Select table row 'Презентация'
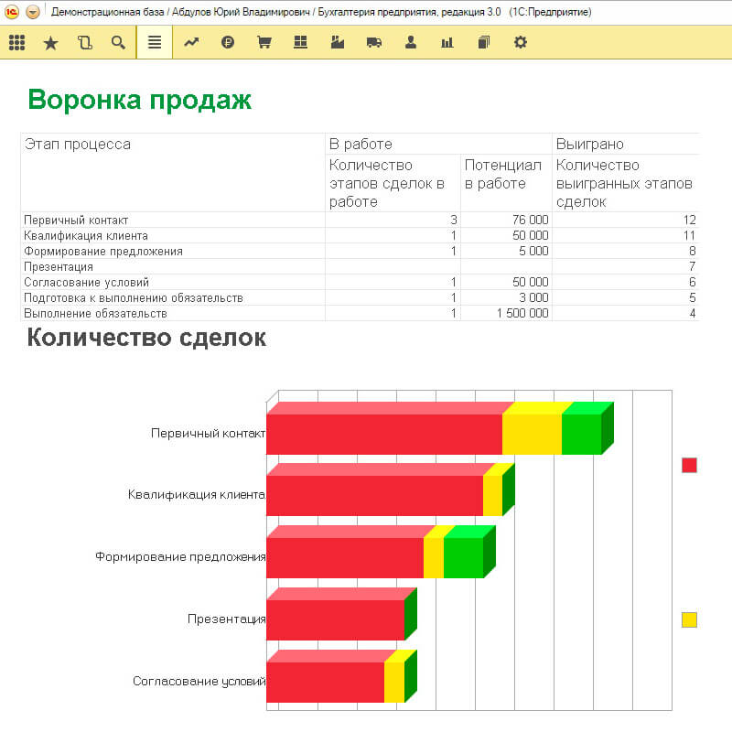The image size is (732, 732). 360,266
